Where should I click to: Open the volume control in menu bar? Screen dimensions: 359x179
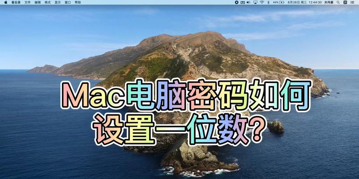coord(249,2)
